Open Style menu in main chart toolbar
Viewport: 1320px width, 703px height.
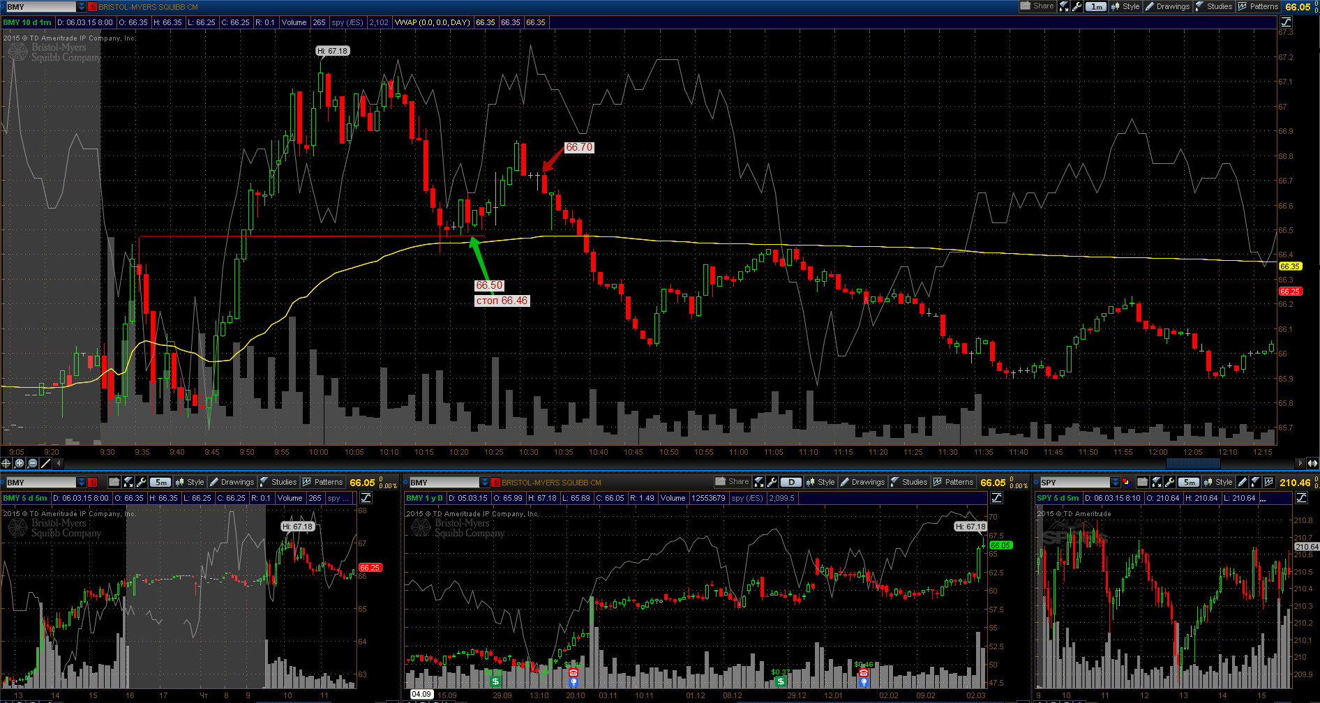point(1125,6)
